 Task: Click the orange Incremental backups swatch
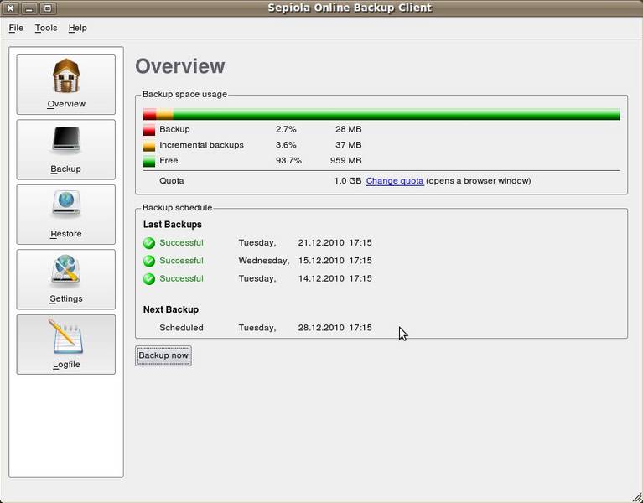point(149,145)
